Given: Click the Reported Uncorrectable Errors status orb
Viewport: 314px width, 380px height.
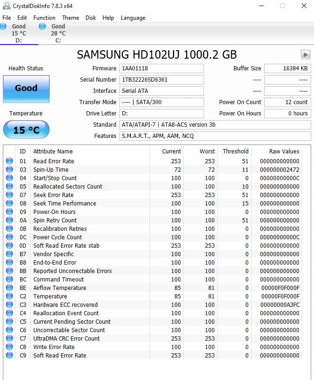Looking at the screenshot, I should pos(9,271).
